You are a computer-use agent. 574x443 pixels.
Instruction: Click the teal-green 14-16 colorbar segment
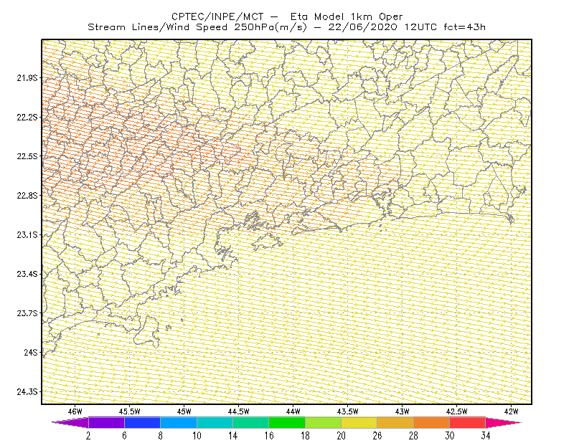click(250, 422)
